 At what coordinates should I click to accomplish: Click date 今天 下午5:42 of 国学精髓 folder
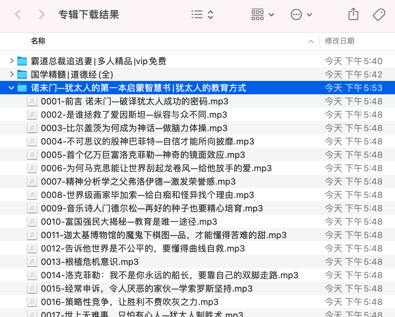pos(354,74)
